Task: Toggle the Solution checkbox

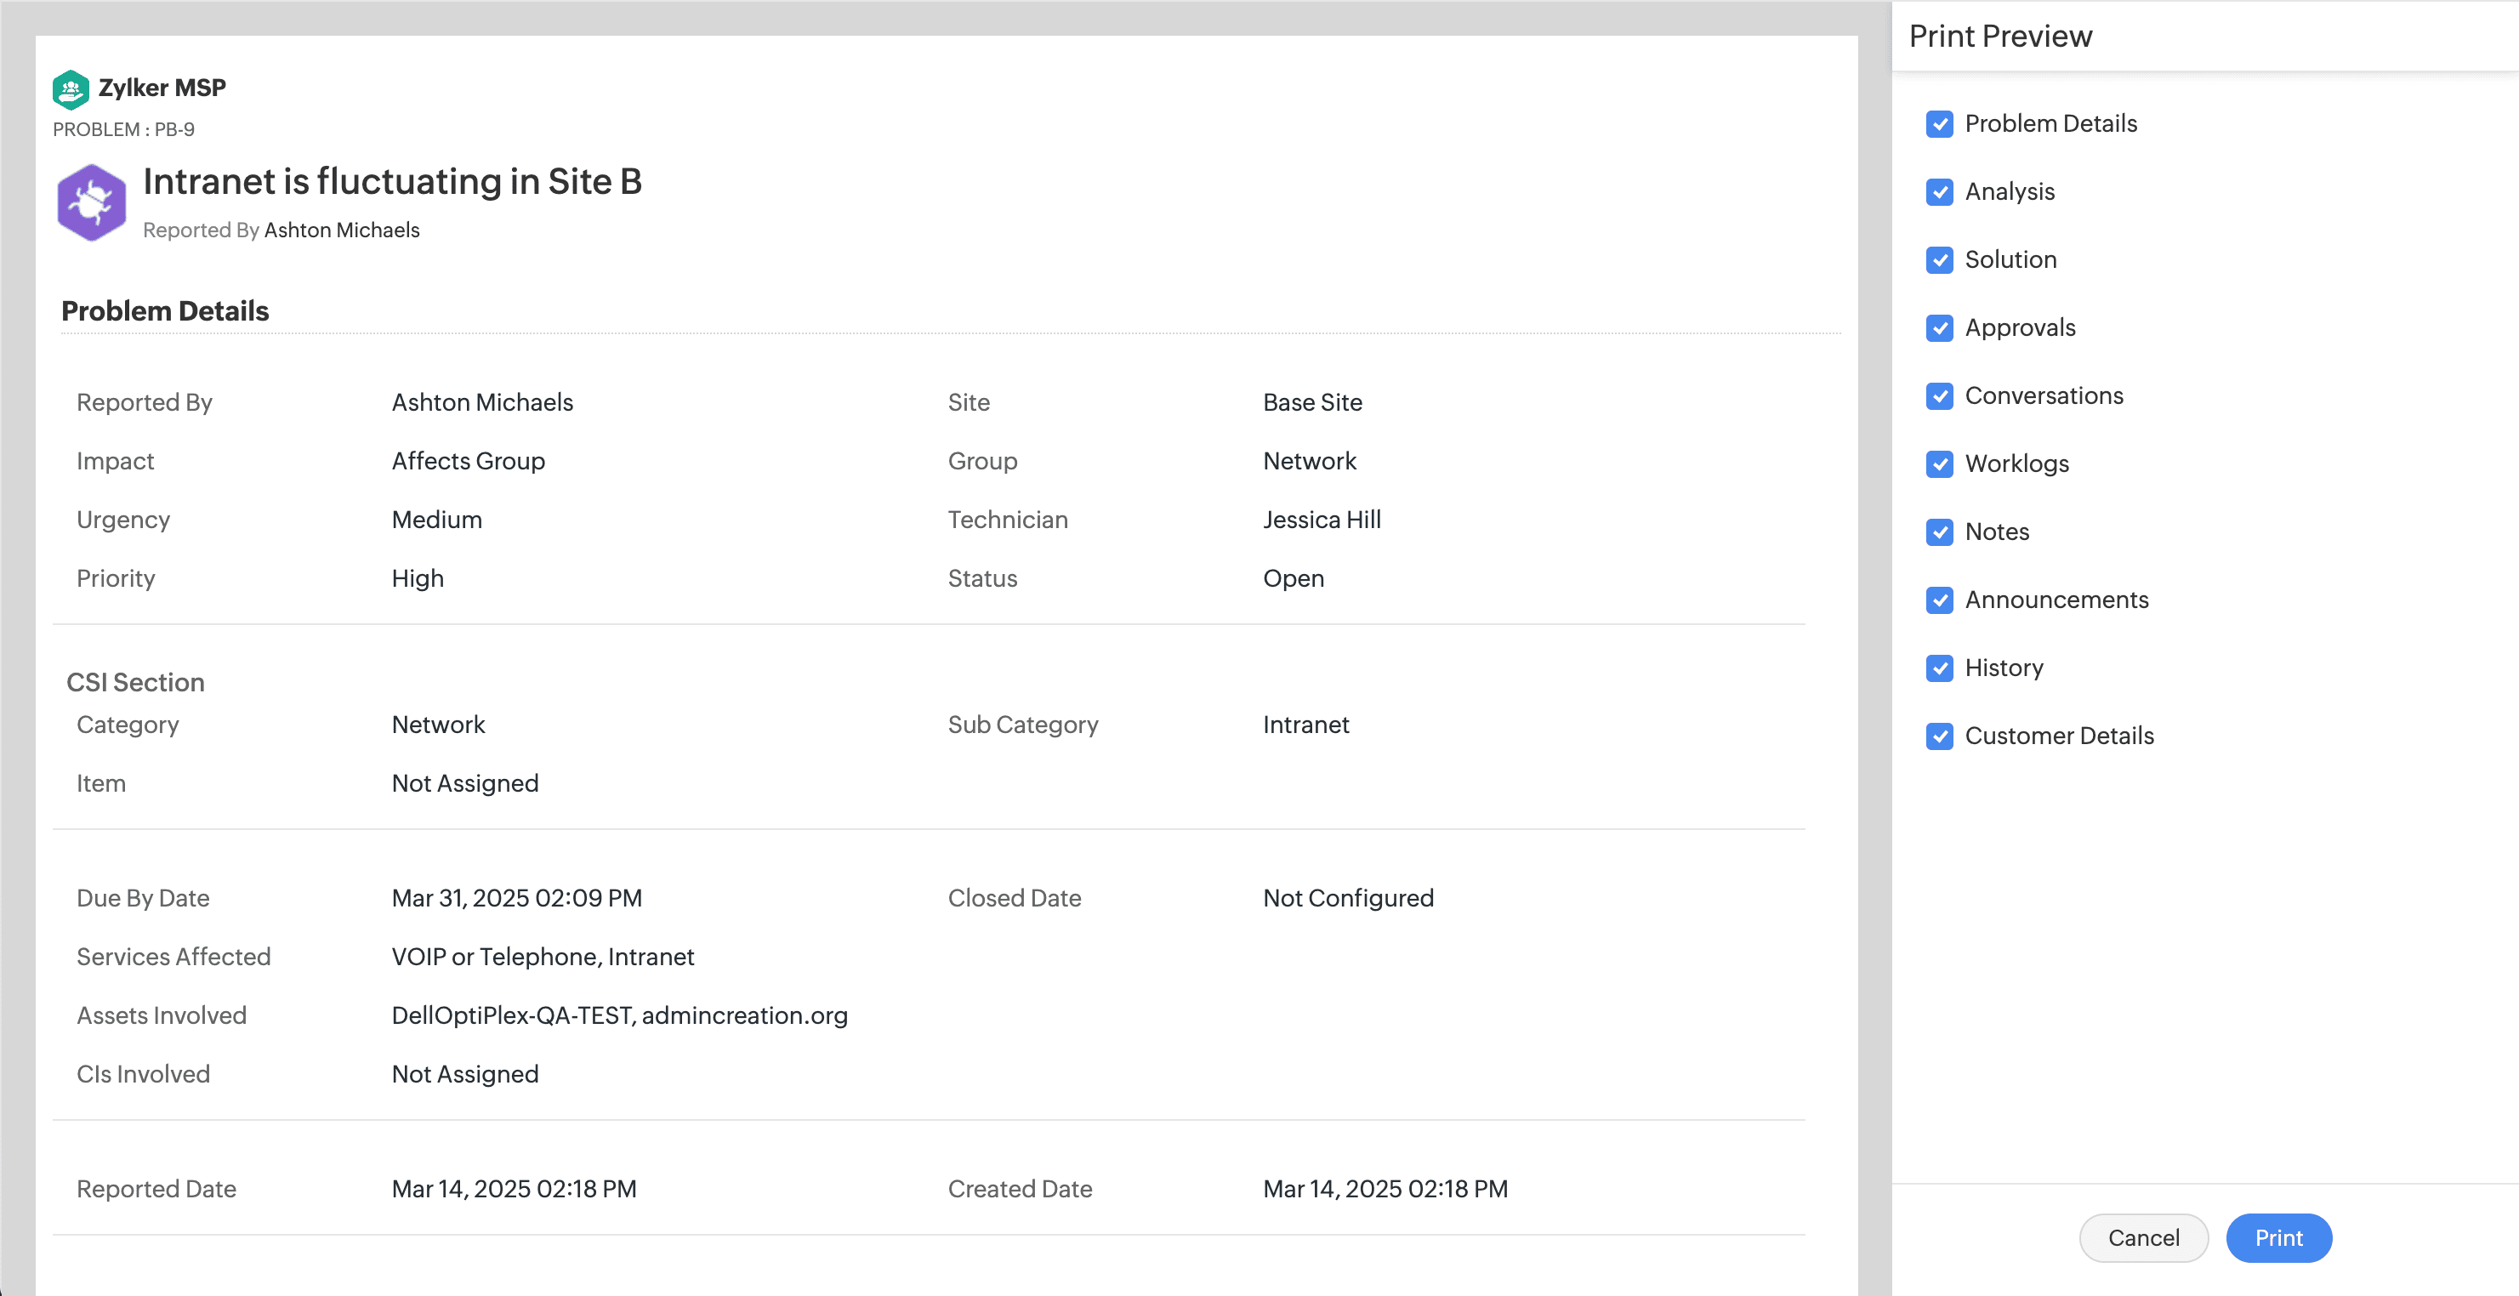Action: 1939,260
